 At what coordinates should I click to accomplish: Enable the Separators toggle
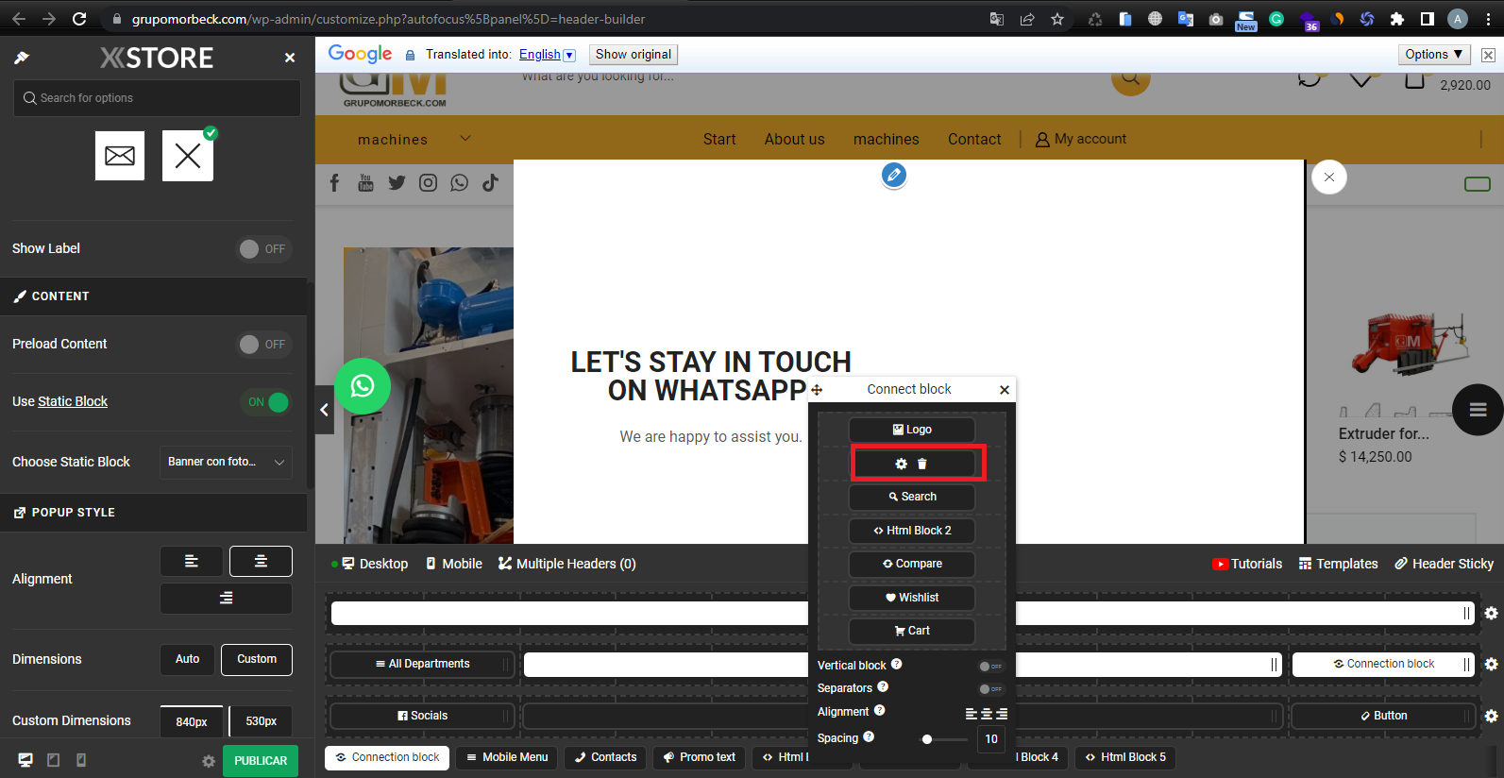click(x=990, y=689)
